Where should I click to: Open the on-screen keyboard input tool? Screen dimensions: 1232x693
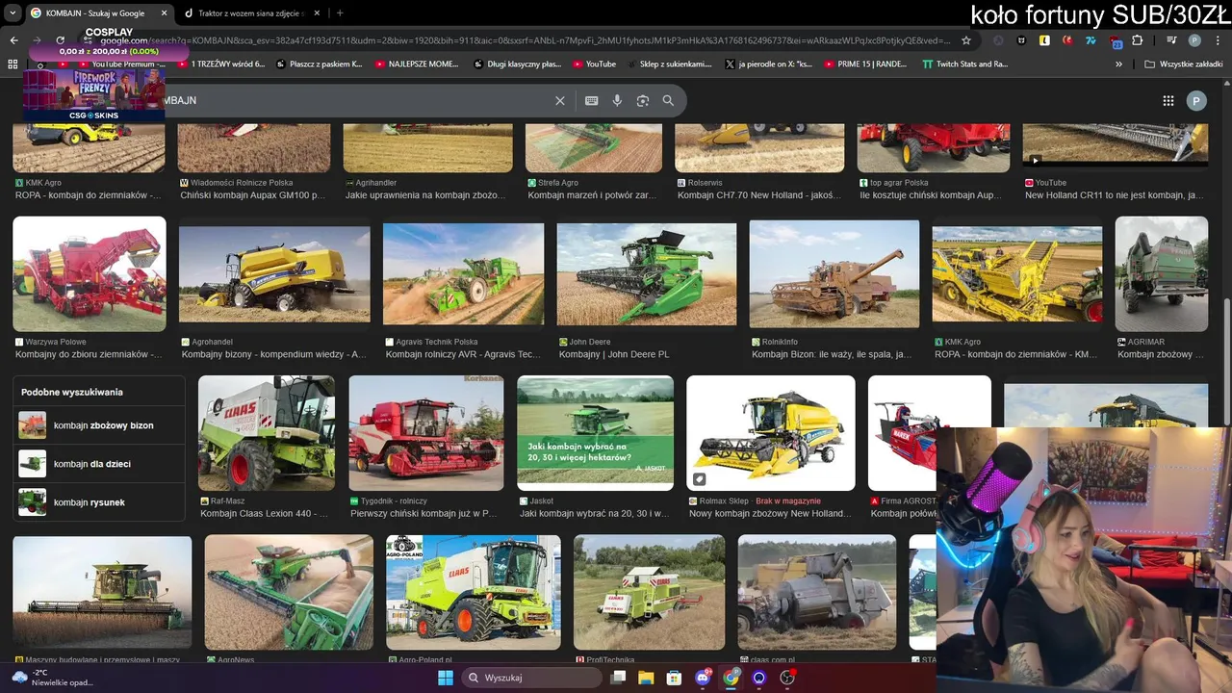592,100
